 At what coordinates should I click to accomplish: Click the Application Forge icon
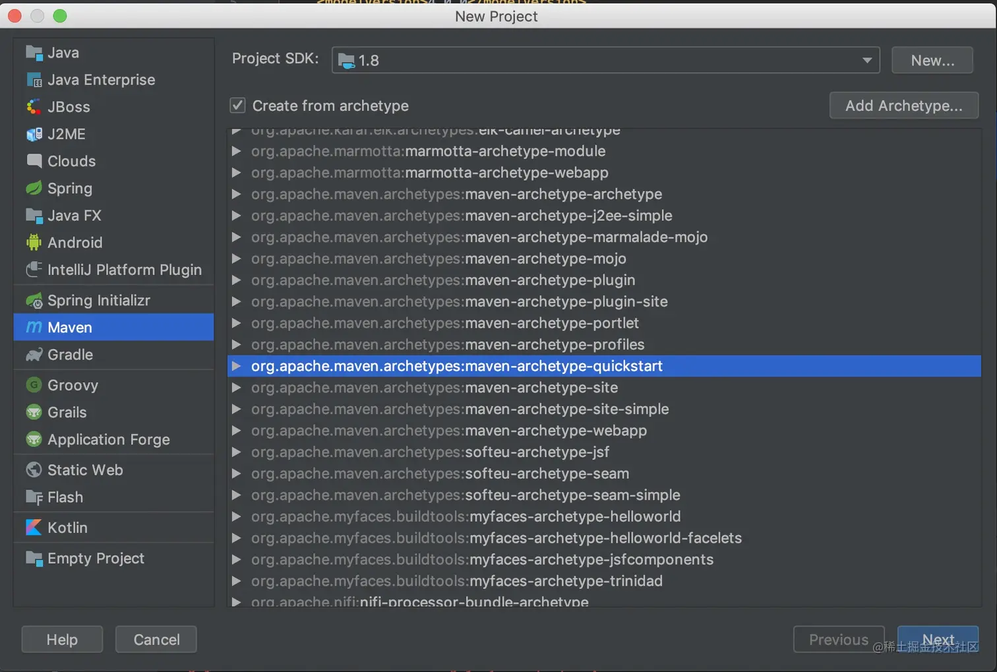point(34,439)
